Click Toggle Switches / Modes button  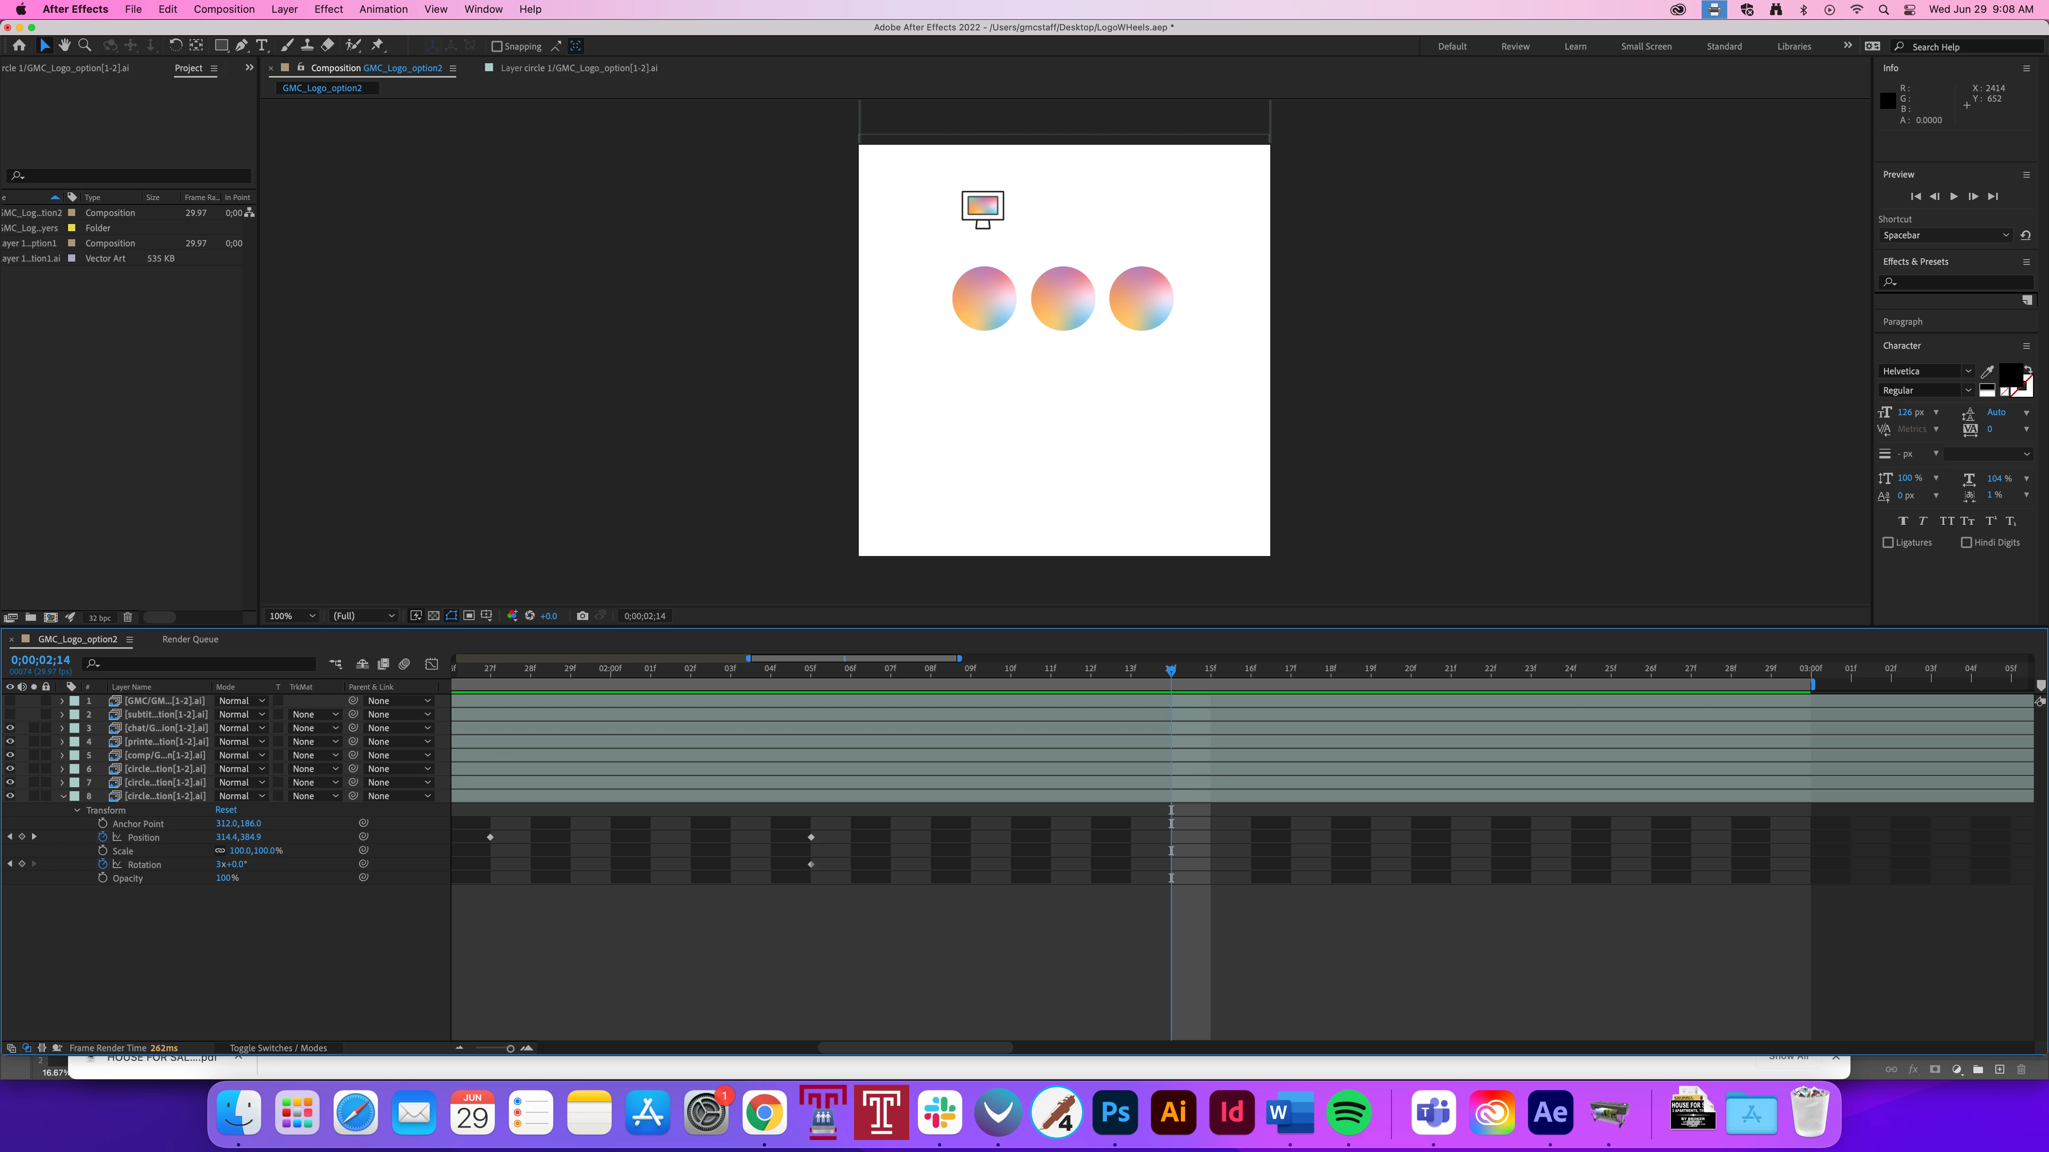278,1048
